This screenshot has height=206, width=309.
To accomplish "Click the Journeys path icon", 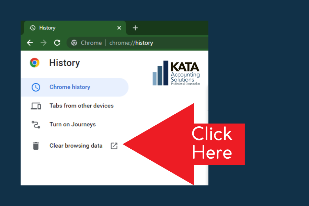I will point(36,125).
